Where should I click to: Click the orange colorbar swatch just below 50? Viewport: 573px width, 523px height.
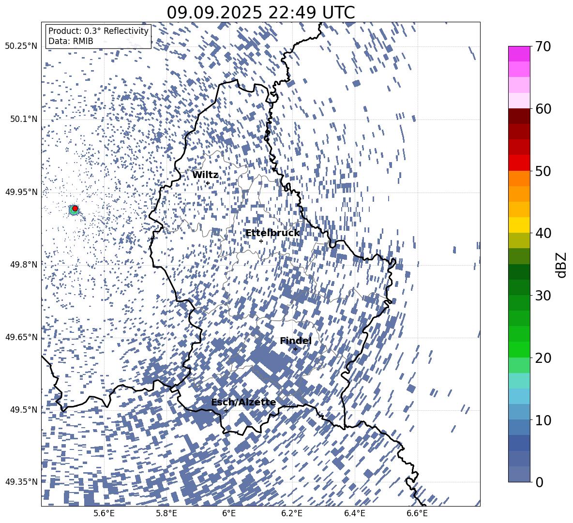[x=519, y=179]
